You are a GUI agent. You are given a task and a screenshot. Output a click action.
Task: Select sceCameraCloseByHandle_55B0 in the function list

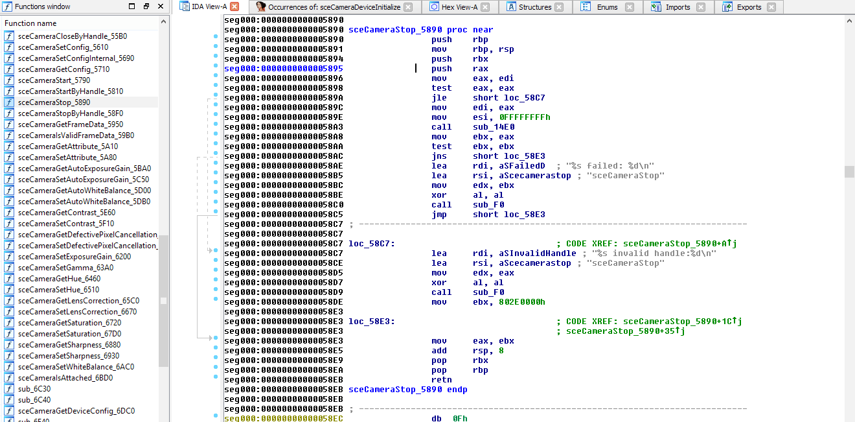coord(73,36)
